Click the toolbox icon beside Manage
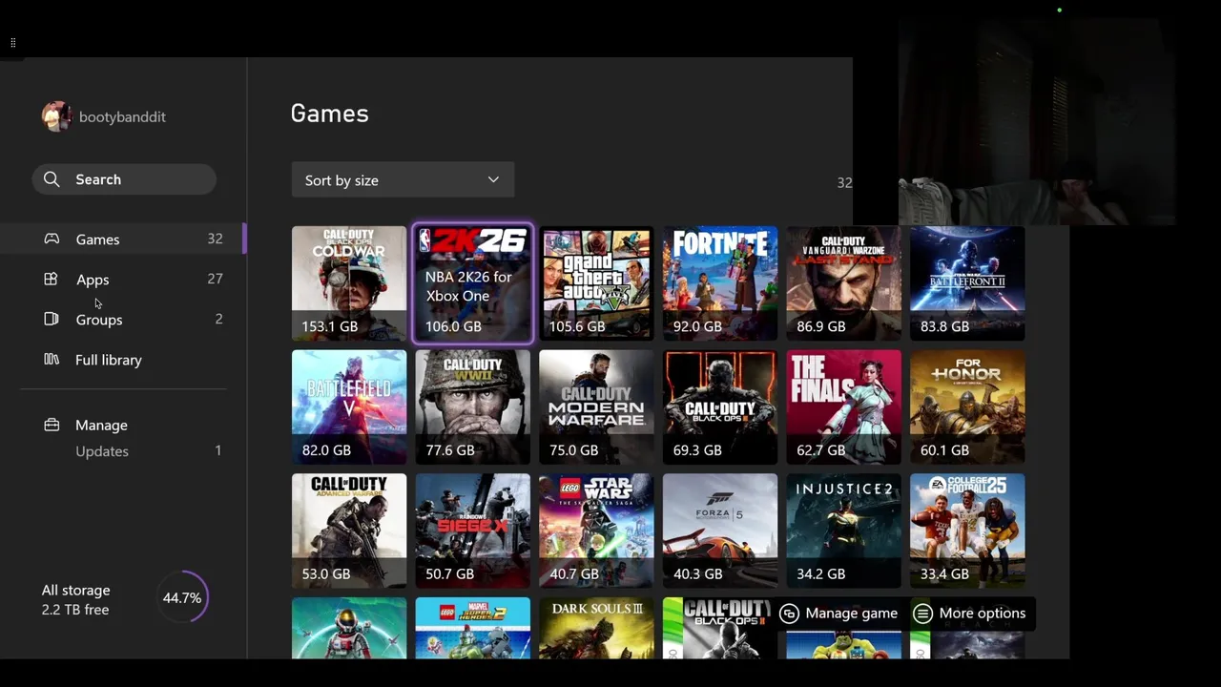Viewport: 1221px width, 687px height. click(x=52, y=425)
